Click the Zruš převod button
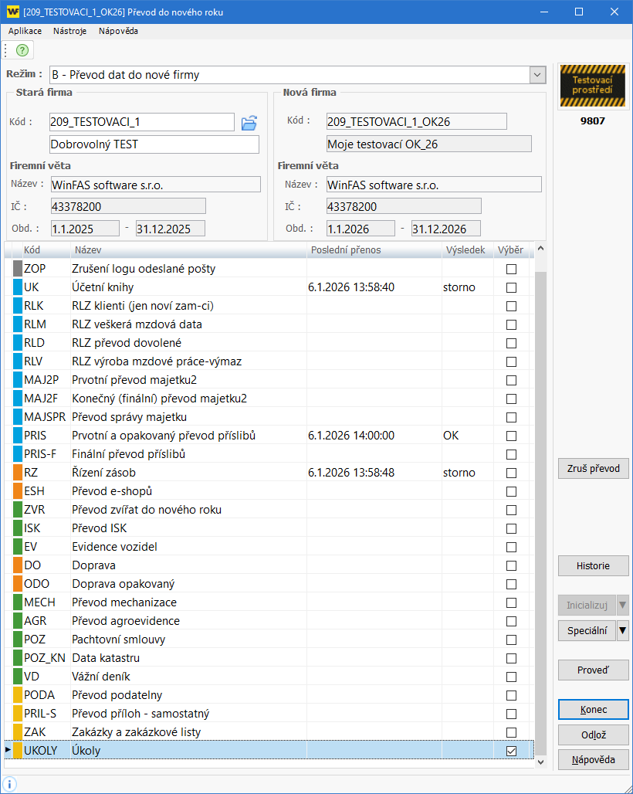Screen dimensions: 633x794 click(x=593, y=469)
